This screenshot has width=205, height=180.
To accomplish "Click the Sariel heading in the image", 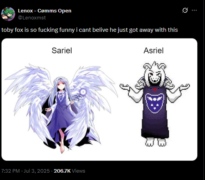I will 62,50.
